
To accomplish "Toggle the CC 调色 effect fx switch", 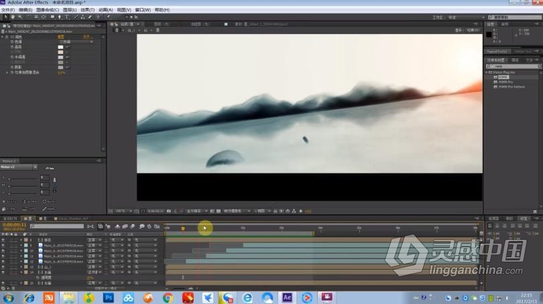I will pos(7,37).
